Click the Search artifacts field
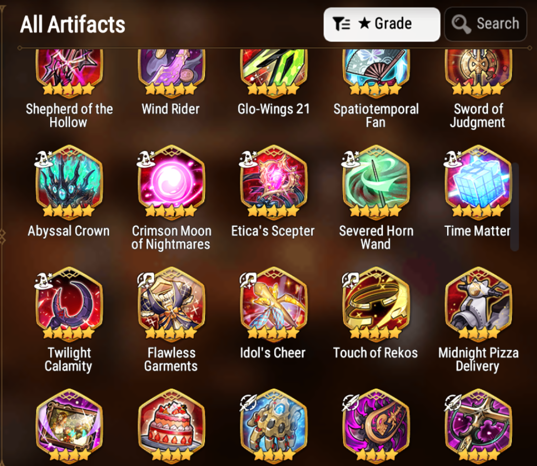 tap(485, 25)
